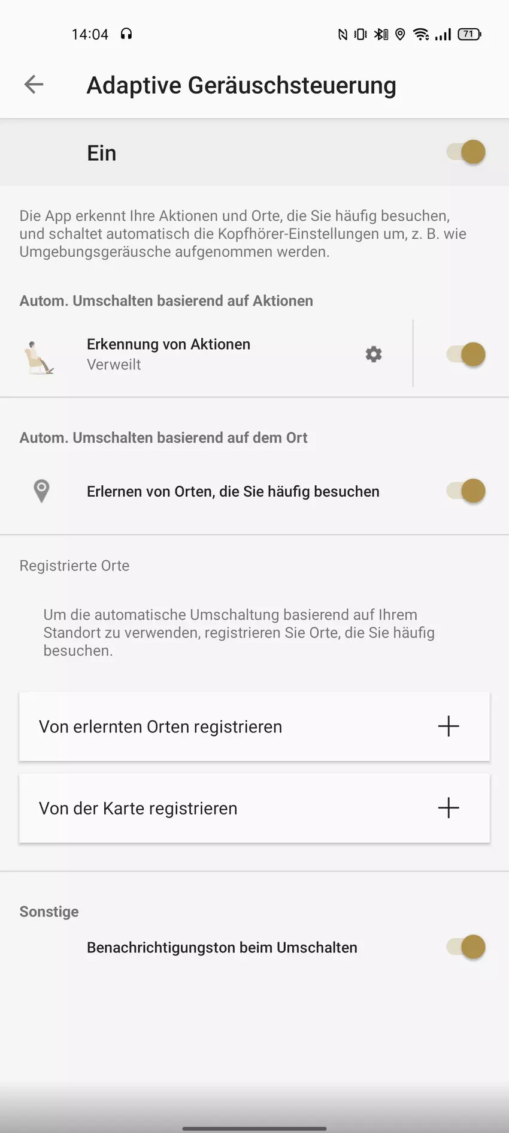Open Von der Karte registrieren
509x1133 pixels.
(x=138, y=808)
